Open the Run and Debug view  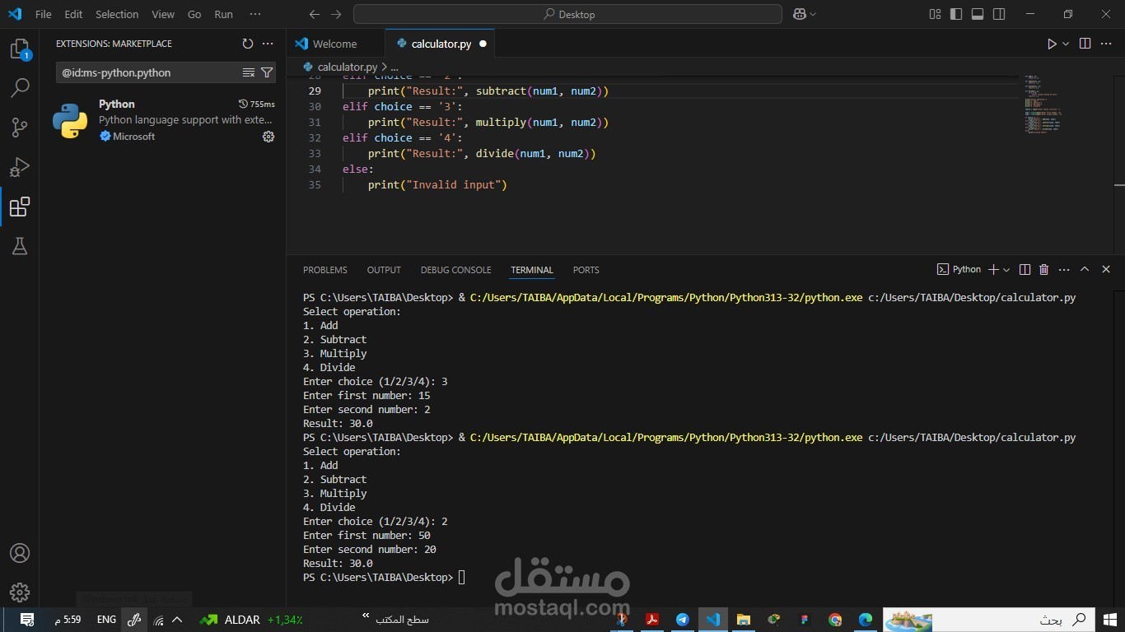click(x=20, y=167)
